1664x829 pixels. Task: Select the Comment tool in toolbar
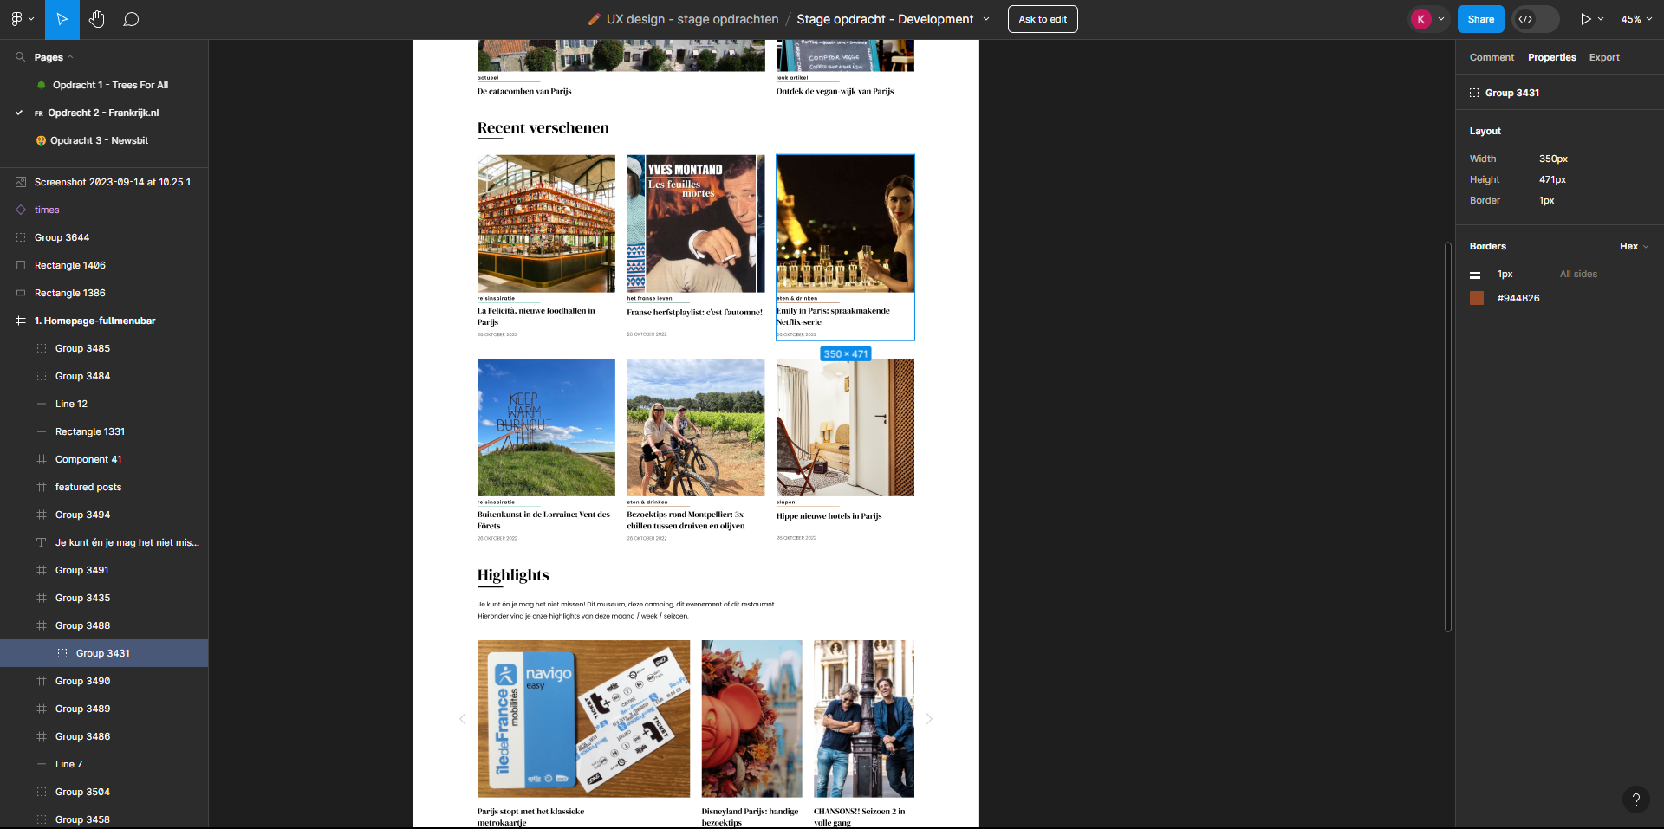click(x=131, y=19)
